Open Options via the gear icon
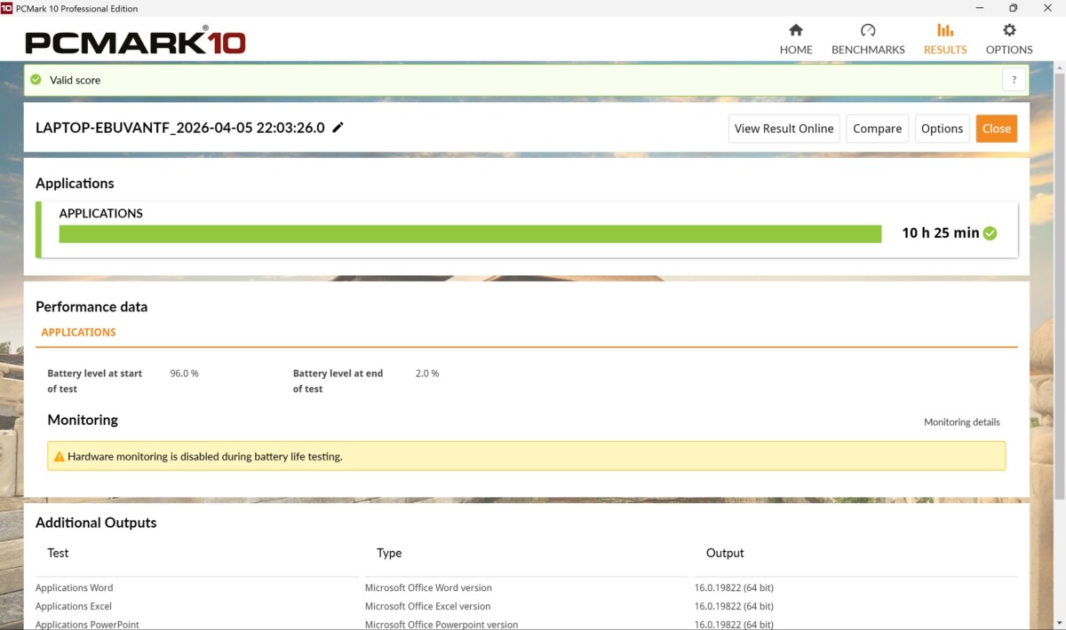Screen dimensions: 1066x630 coord(1009,30)
